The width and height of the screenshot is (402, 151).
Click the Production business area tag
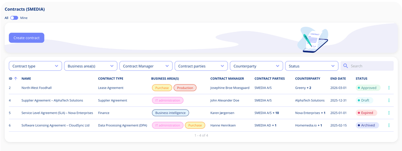coord(185,88)
